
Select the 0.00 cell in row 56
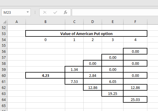coord(135,51)
